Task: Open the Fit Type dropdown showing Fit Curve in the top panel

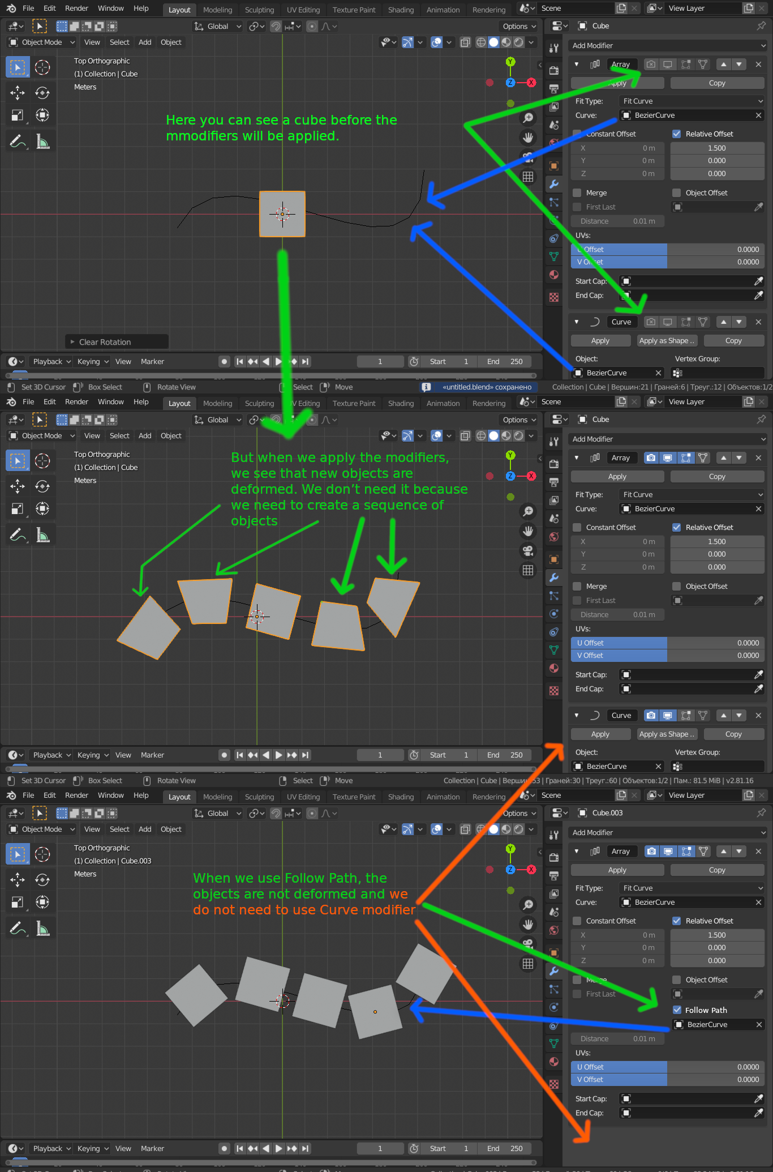Action: point(692,101)
